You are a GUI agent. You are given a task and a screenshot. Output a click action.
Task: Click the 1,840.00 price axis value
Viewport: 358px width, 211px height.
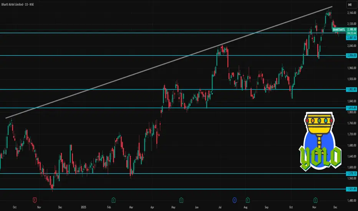coord(351,101)
